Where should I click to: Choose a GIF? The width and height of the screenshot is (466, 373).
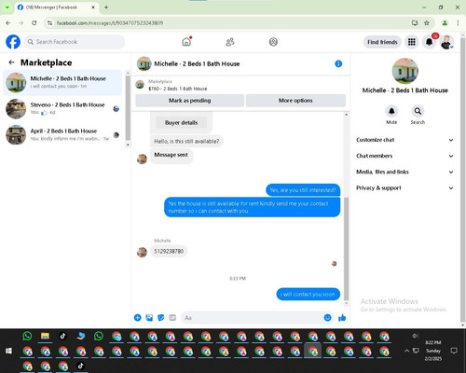pyautogui.click(x=172, y=318)
